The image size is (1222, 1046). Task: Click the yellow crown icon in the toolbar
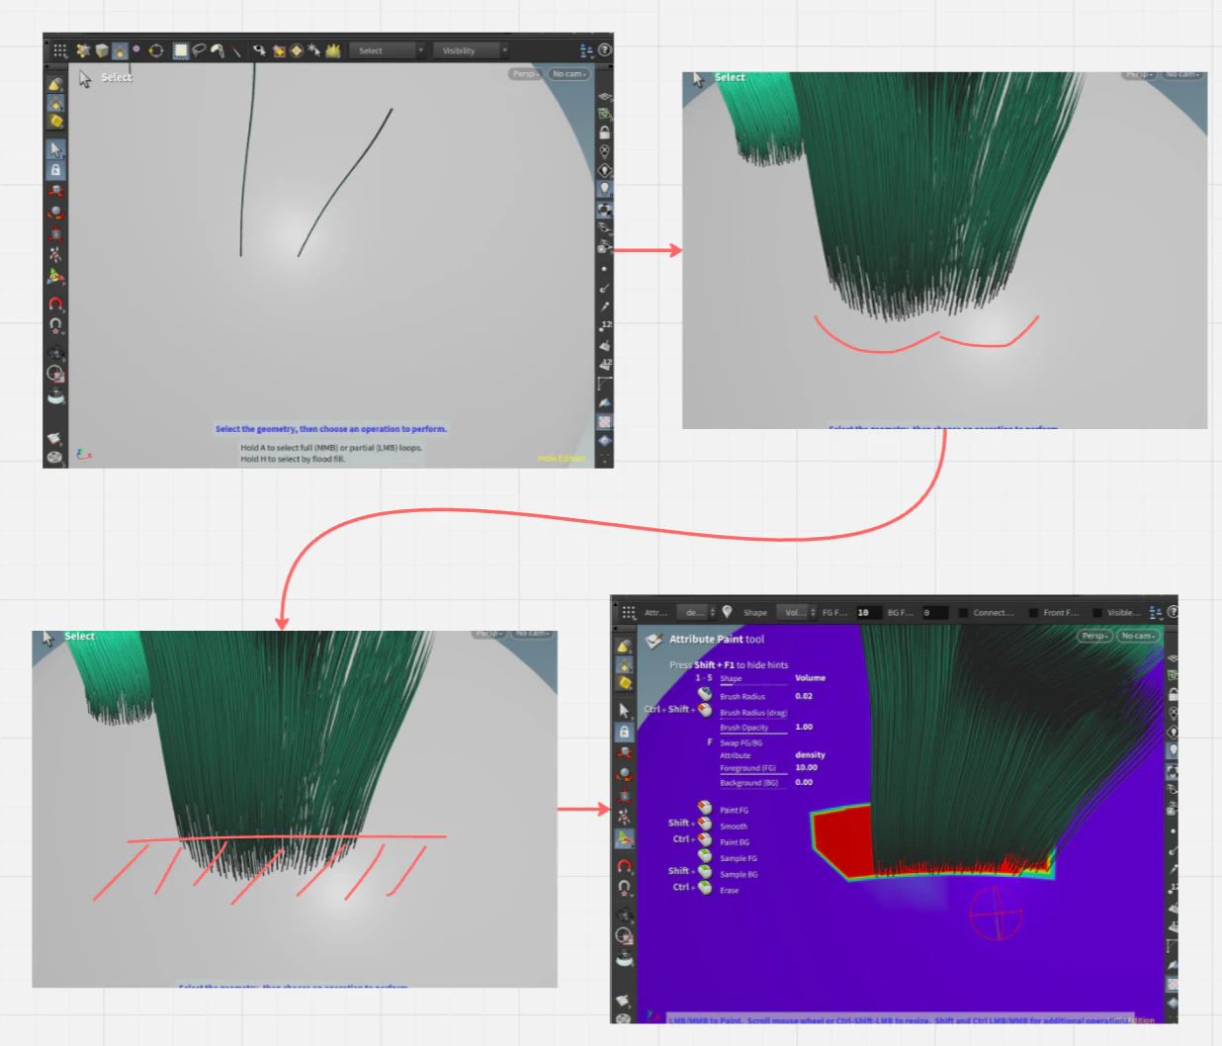point(333,50)
